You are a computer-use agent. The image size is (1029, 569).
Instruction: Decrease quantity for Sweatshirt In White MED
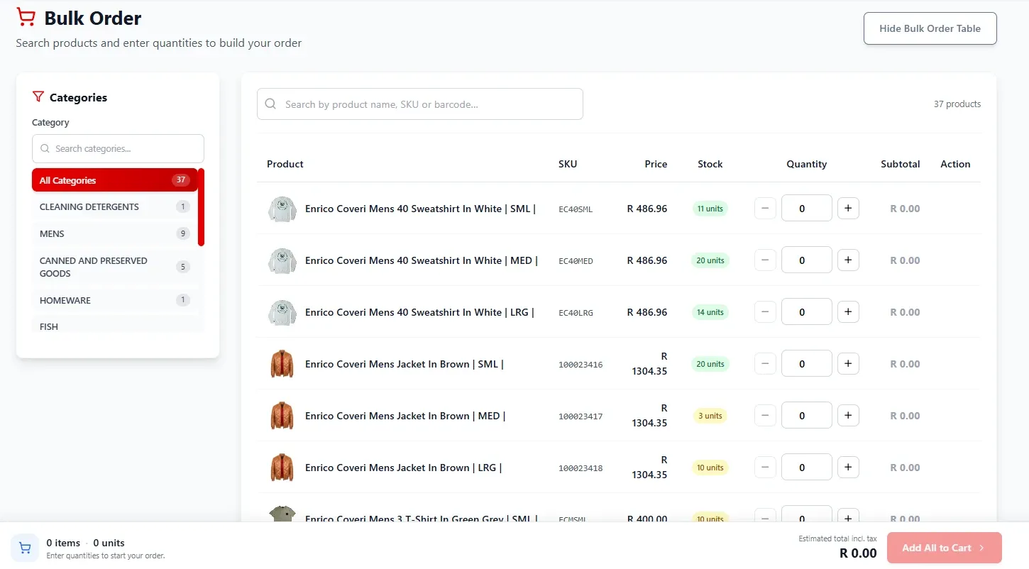(x=765, y=260)
